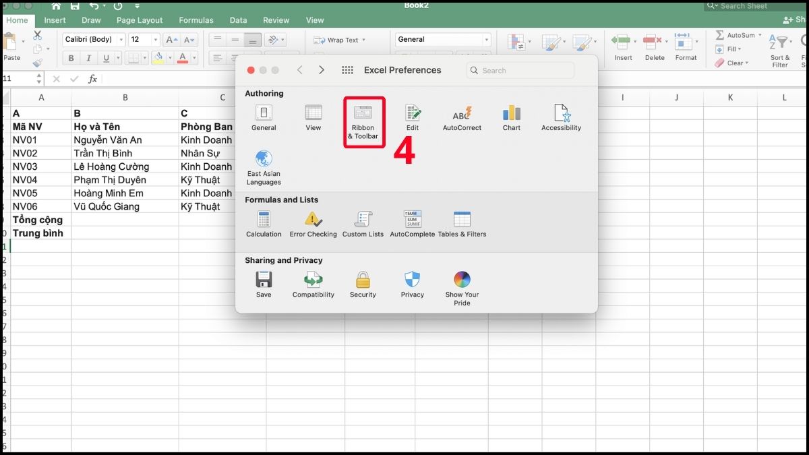Open Error Checking preferences

coord(313,224)
